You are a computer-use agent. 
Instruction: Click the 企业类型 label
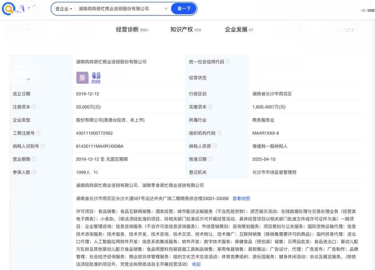[21, 120]
